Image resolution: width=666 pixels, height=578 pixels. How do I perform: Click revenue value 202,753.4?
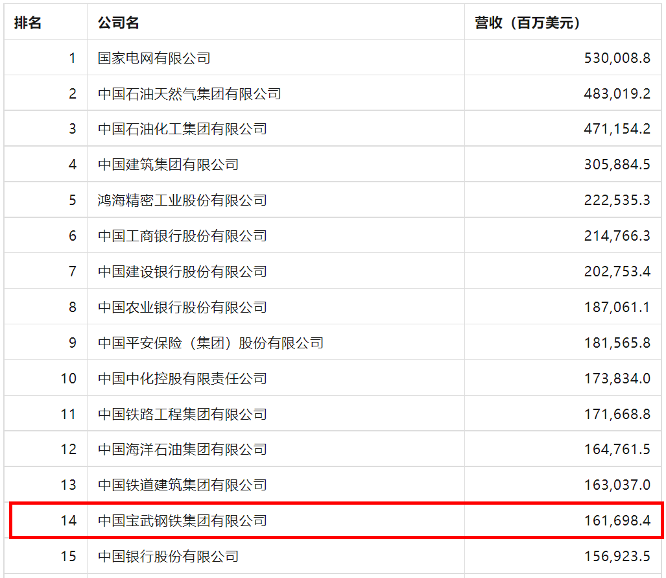coord(617,272)
